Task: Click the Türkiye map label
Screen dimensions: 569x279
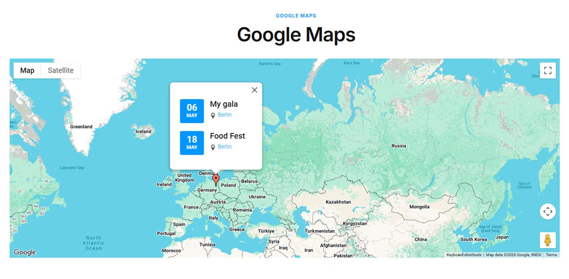Action: click(x=266, y=231)
